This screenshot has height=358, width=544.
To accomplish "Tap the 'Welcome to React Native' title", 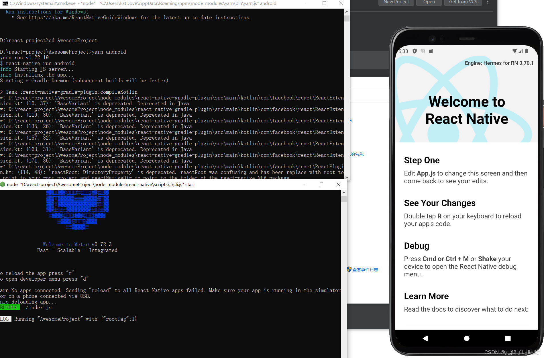I will [x=467, y=110].
